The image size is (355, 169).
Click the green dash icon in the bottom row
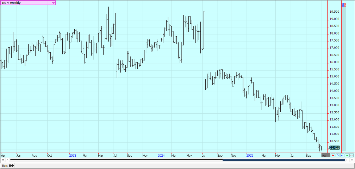click(x=347, y=155)
